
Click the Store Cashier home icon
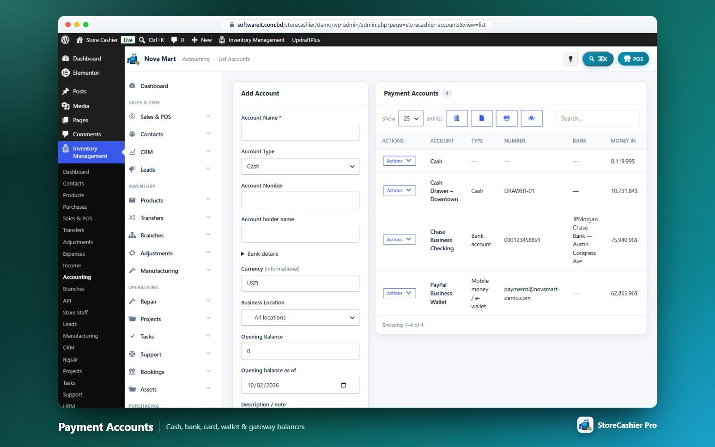(80, 40)
